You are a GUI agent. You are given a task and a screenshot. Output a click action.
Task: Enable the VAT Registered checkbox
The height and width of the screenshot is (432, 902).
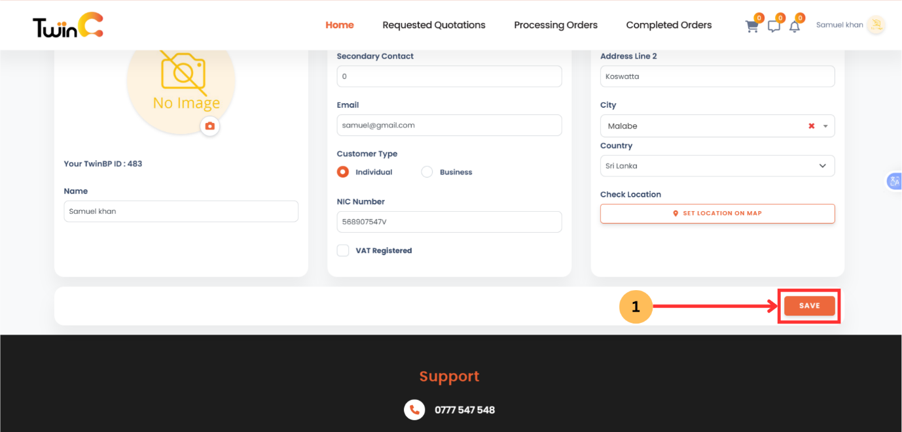(x=343, y=250)
